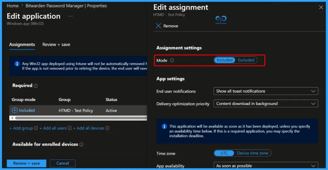Click info icon beside Available for enrolled devices
Image resolution: width=328 pixels, height=170 pixels.
coord(81,144)
